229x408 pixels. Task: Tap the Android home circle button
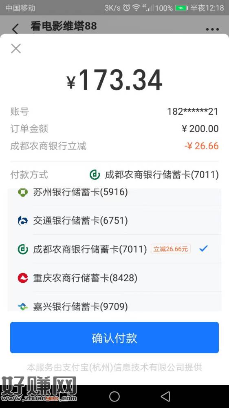point(114,397)
